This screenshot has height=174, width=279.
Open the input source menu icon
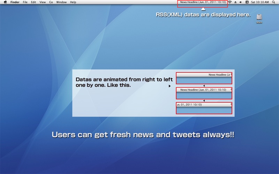coord(247,2)
